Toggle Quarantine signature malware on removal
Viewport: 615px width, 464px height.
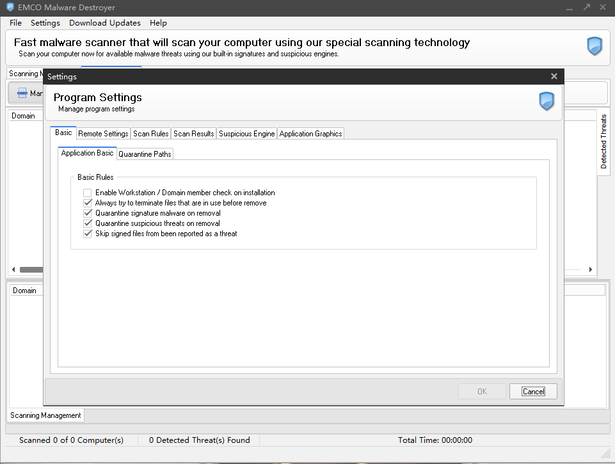[x=88, y=213]
